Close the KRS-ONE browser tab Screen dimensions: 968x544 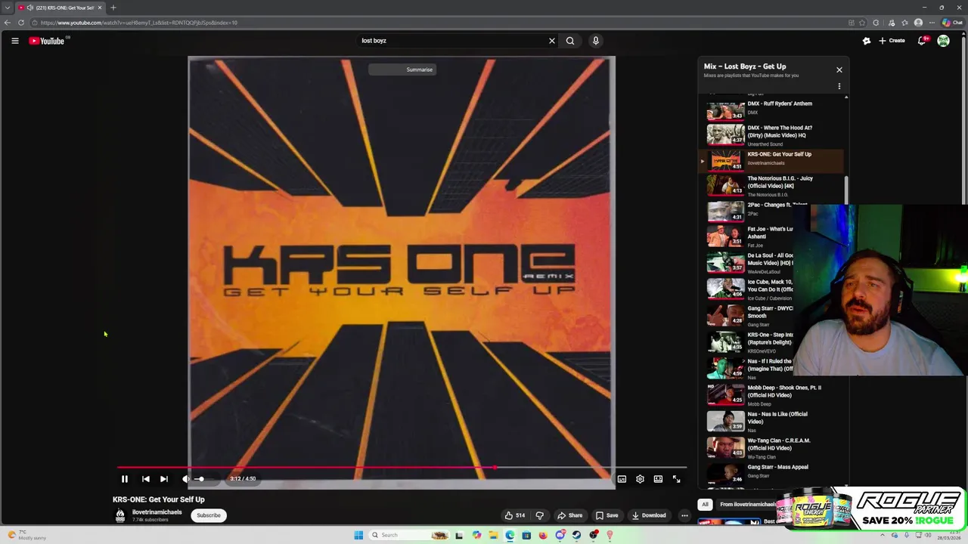pyautogui.click(x=100, y=8)
